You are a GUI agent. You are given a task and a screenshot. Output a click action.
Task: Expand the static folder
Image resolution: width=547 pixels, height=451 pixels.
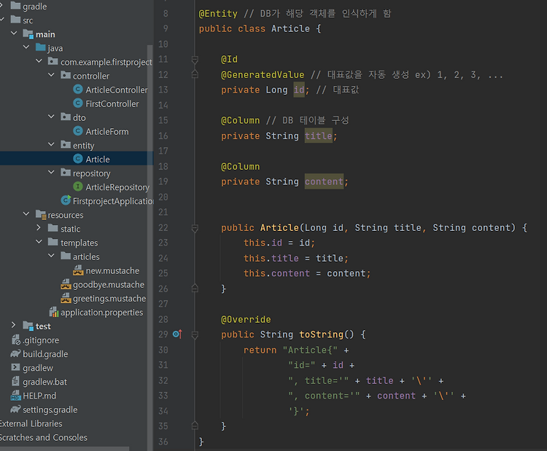39,228
